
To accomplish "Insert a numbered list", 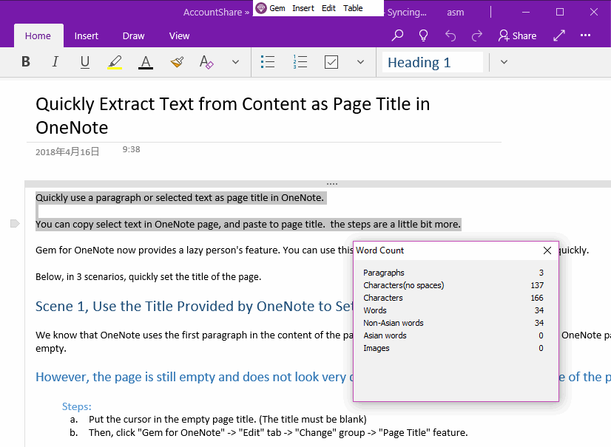I will (x=300, y=62).
